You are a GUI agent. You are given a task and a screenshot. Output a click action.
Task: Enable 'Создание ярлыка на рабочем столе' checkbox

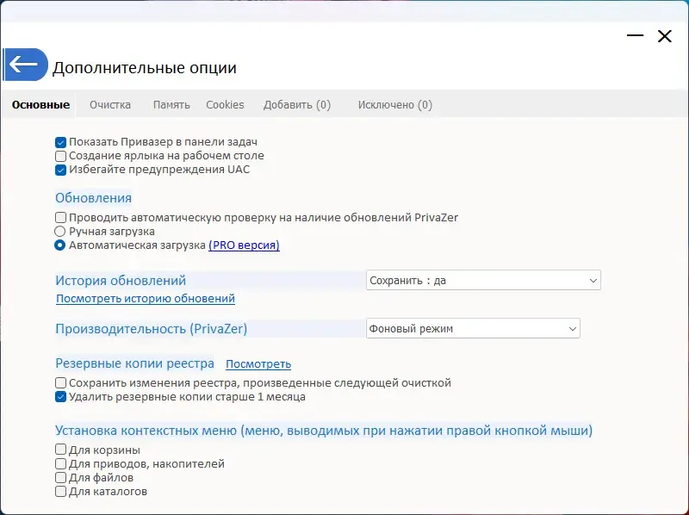(61, 156)
